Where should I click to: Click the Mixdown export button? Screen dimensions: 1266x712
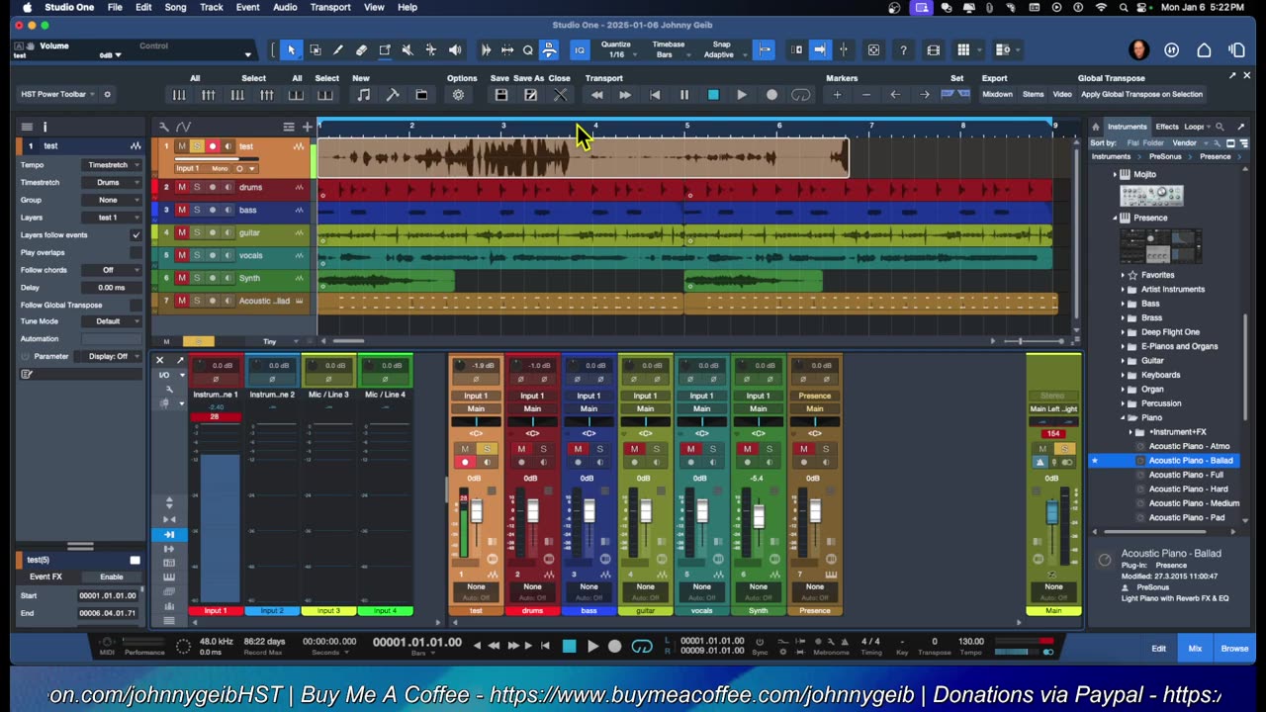[x=997, y=95]
